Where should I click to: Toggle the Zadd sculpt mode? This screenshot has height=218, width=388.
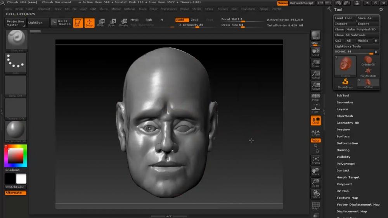[x=182, y=20]
